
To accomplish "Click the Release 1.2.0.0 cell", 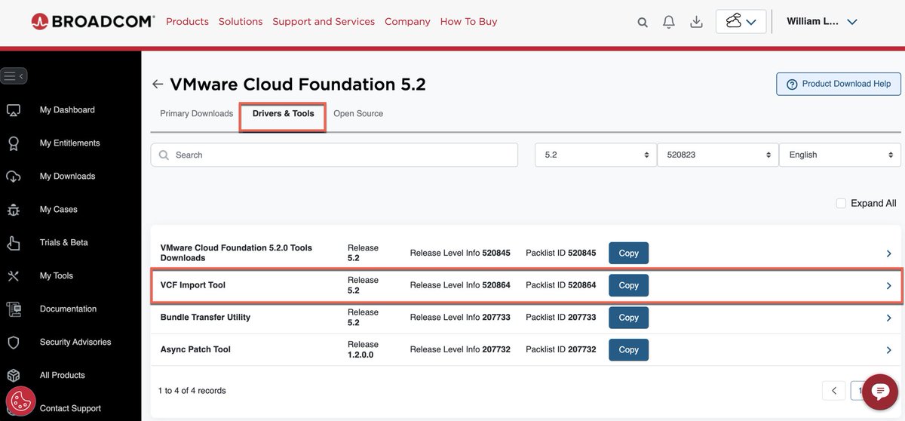I will coord(363,349).
